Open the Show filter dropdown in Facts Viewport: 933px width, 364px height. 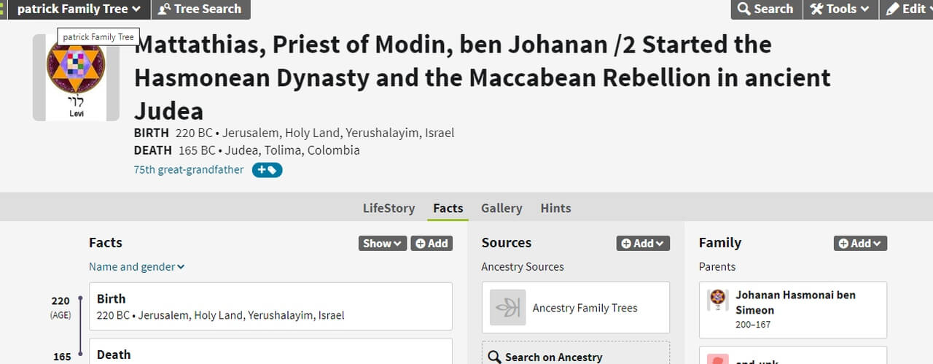pyautogui.click(x=382, y=244)
